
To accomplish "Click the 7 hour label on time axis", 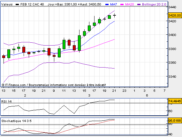I will (164, 91).
